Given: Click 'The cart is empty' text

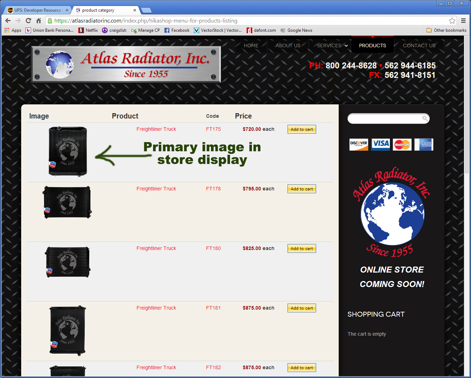Looking at the screenshot, I should tap(367, 334).
